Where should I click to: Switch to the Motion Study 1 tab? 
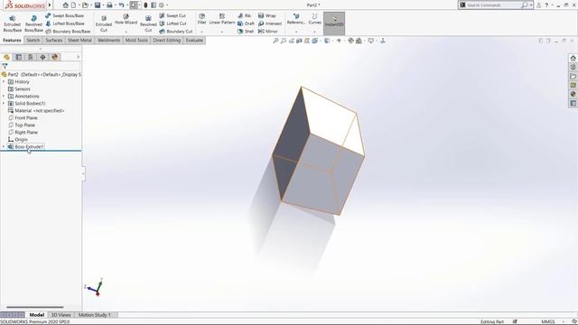(94, 315)
